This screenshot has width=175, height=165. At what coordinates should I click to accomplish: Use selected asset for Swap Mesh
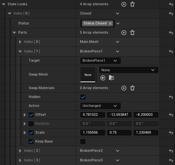(103, 78)
